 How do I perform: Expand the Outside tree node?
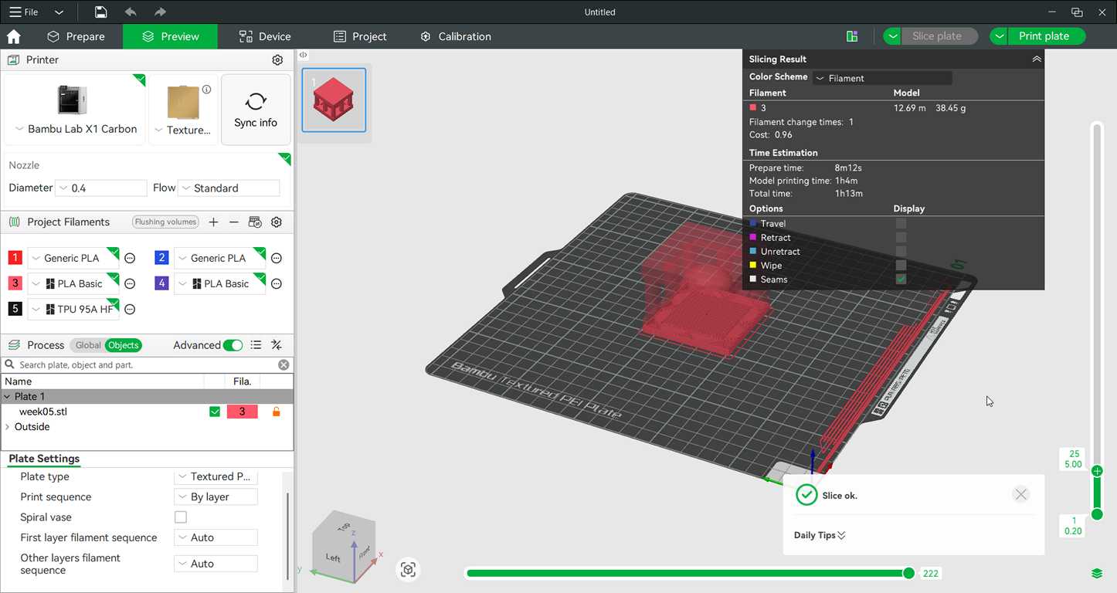click(x=8, y=427)
